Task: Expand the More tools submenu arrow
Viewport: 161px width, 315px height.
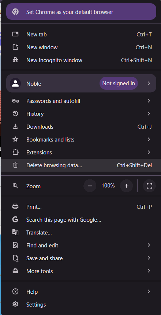Action: [149, 271]
